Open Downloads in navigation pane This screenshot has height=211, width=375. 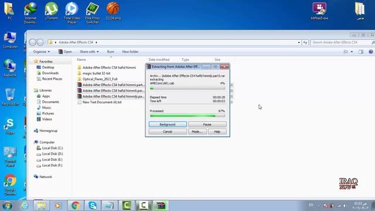point(47,73)
